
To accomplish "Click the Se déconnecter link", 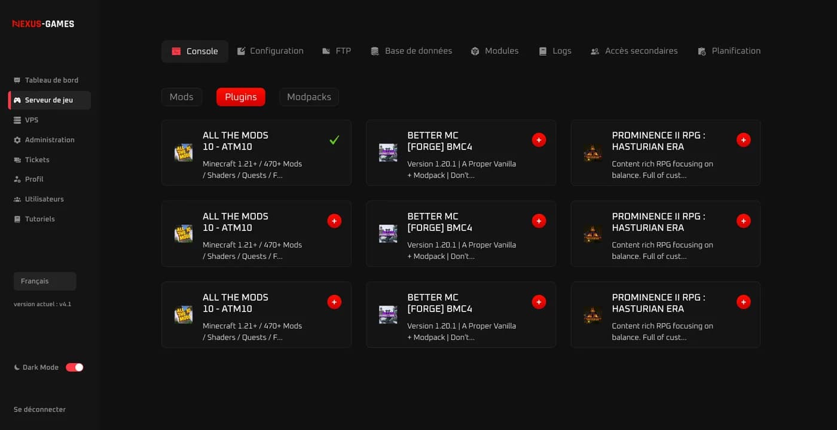I will click(x=39, y=410).
